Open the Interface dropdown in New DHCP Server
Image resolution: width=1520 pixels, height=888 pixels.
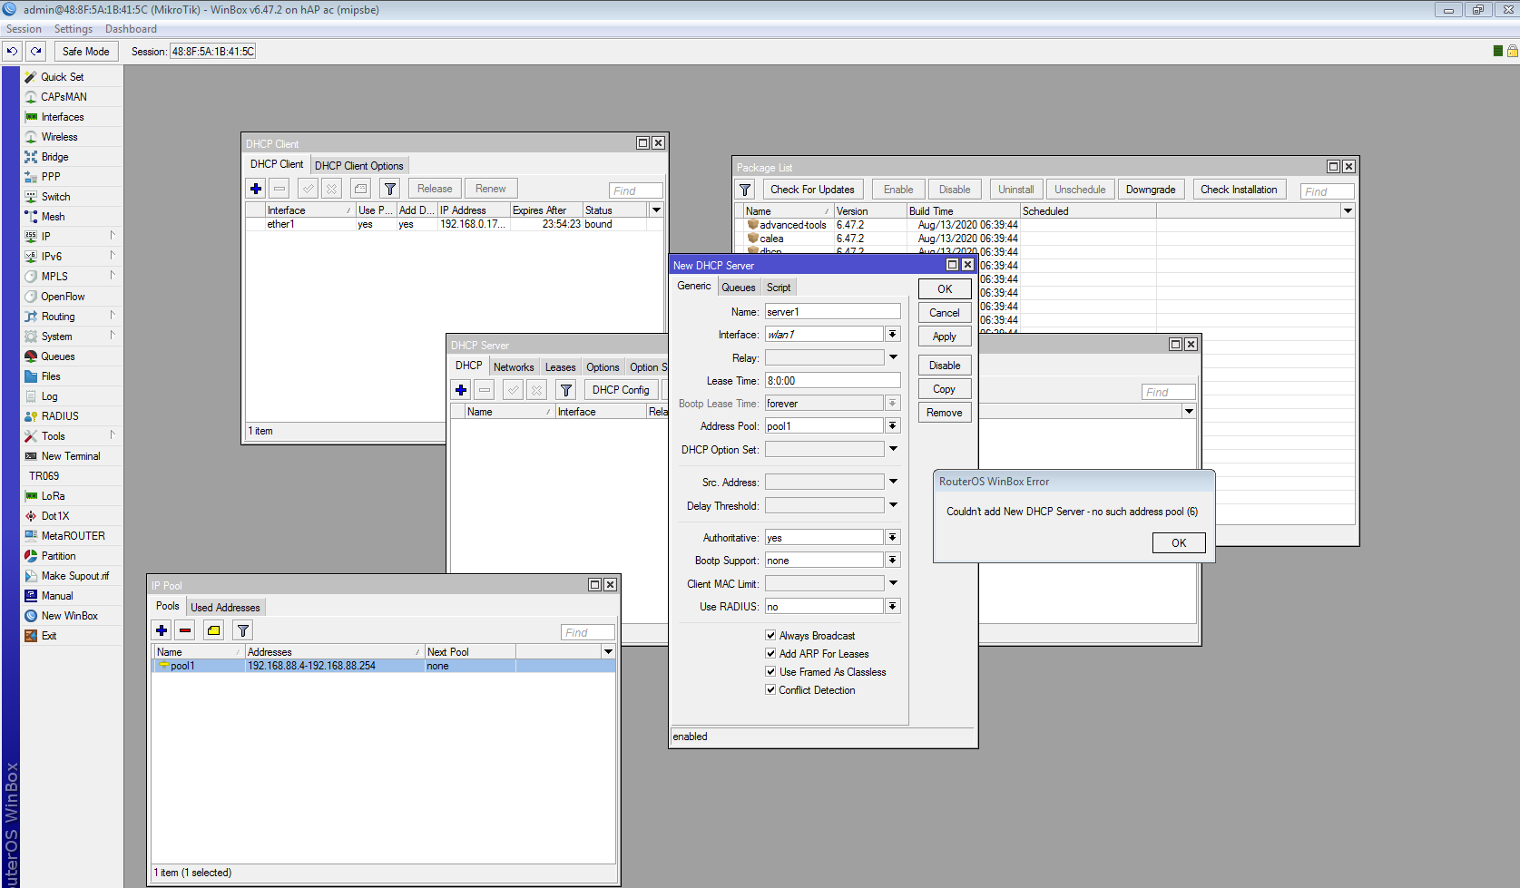tap(893, 335)
